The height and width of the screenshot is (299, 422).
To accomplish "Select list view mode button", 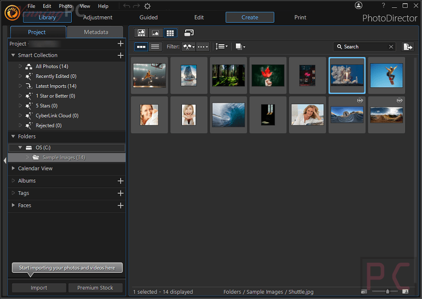I will click(155, 47).
